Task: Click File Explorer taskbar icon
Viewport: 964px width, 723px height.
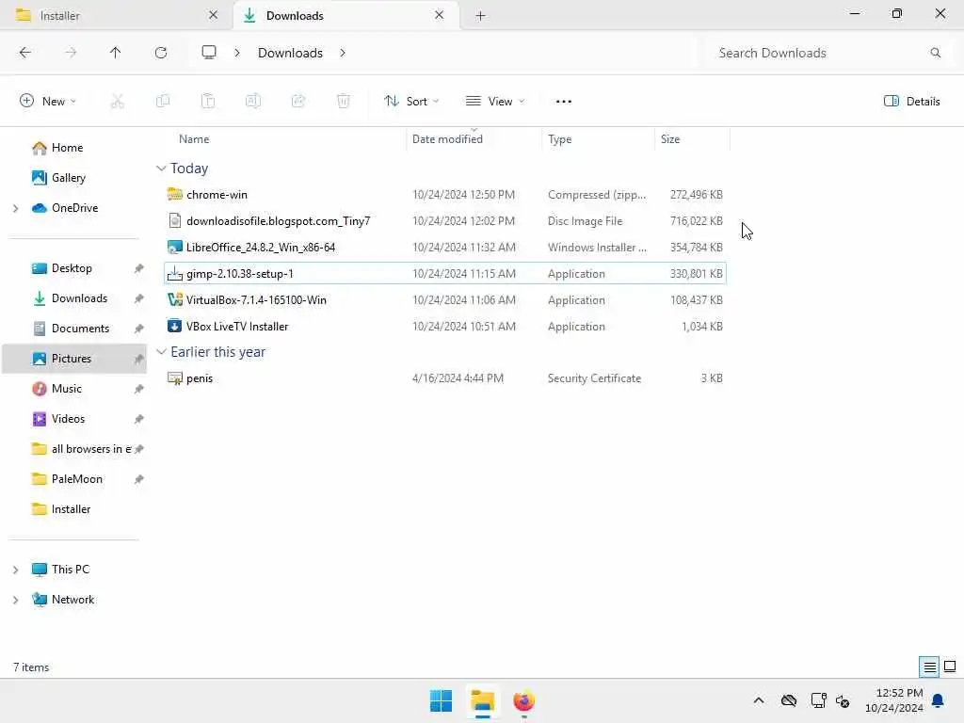Action: (x=483, y=700)
